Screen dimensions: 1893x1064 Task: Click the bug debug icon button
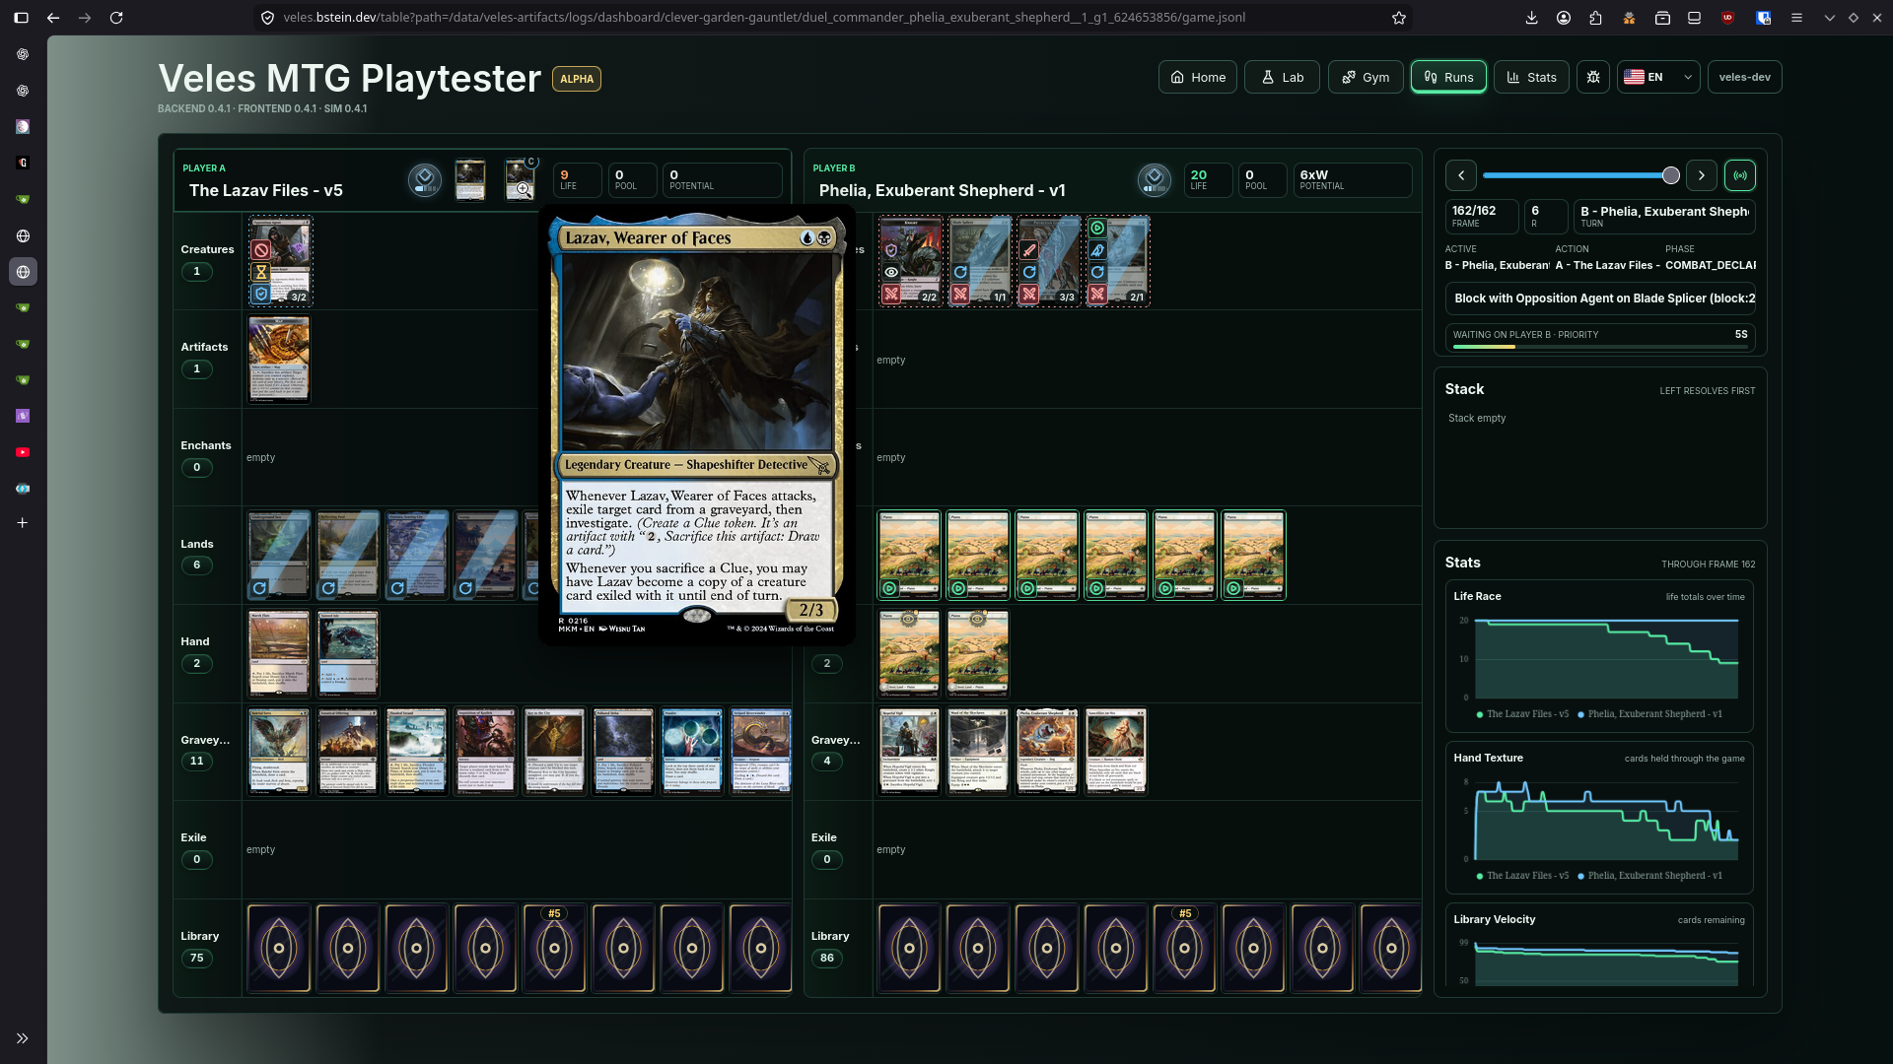[1593, 77]
